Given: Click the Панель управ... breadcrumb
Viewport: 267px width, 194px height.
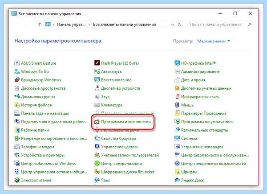Looking at the screenshot, I should click(x=71, y=25).
